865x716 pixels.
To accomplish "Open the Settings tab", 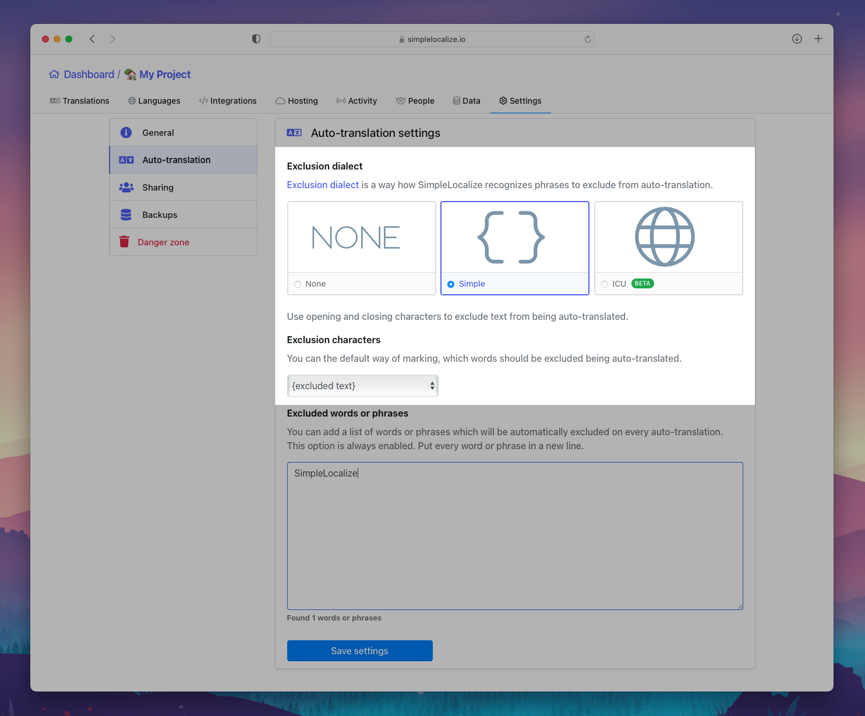I will (x=520, y=101).
